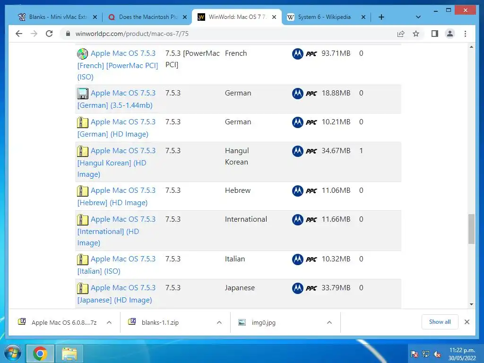Click the network tray icon

(x=426, y=354)
